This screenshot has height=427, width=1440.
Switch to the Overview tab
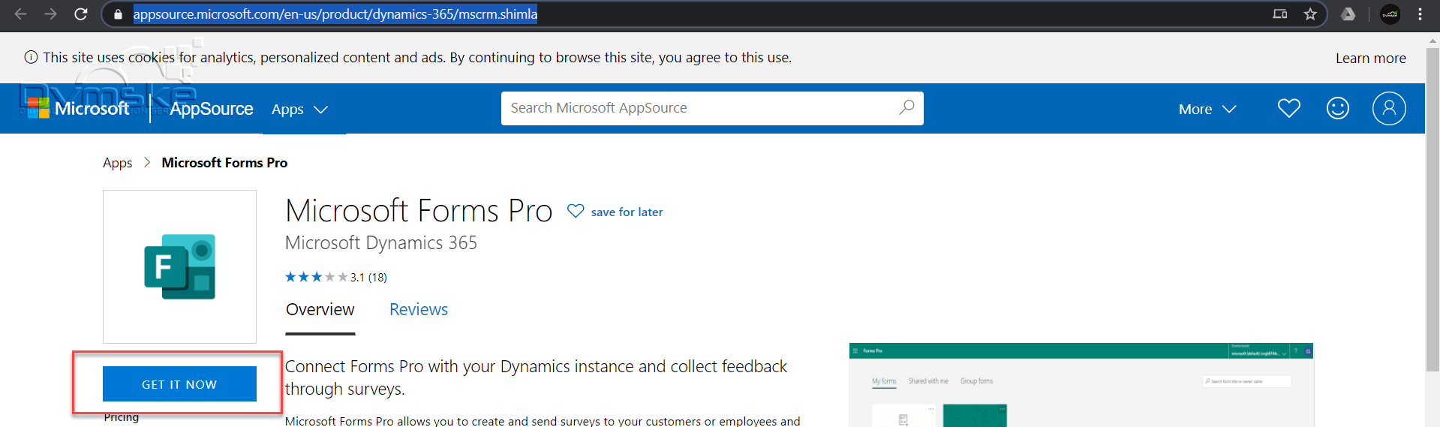[x=320, y=310]
